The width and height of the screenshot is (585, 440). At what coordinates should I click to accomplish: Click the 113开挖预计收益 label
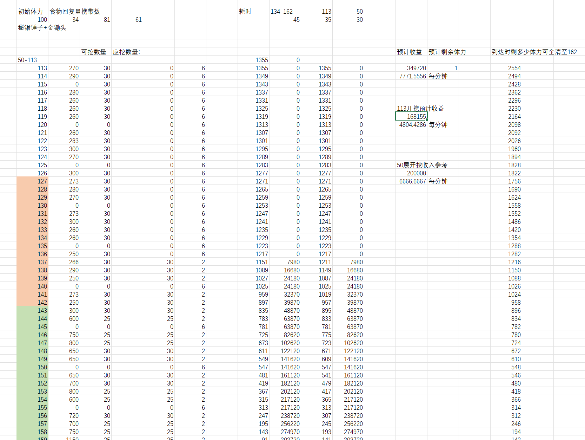point(420,108)
